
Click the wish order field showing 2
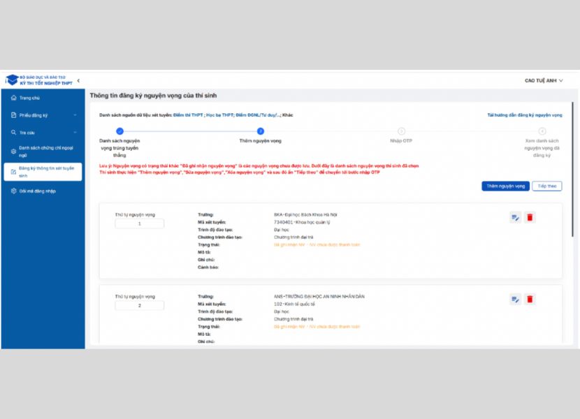(140, 305)
